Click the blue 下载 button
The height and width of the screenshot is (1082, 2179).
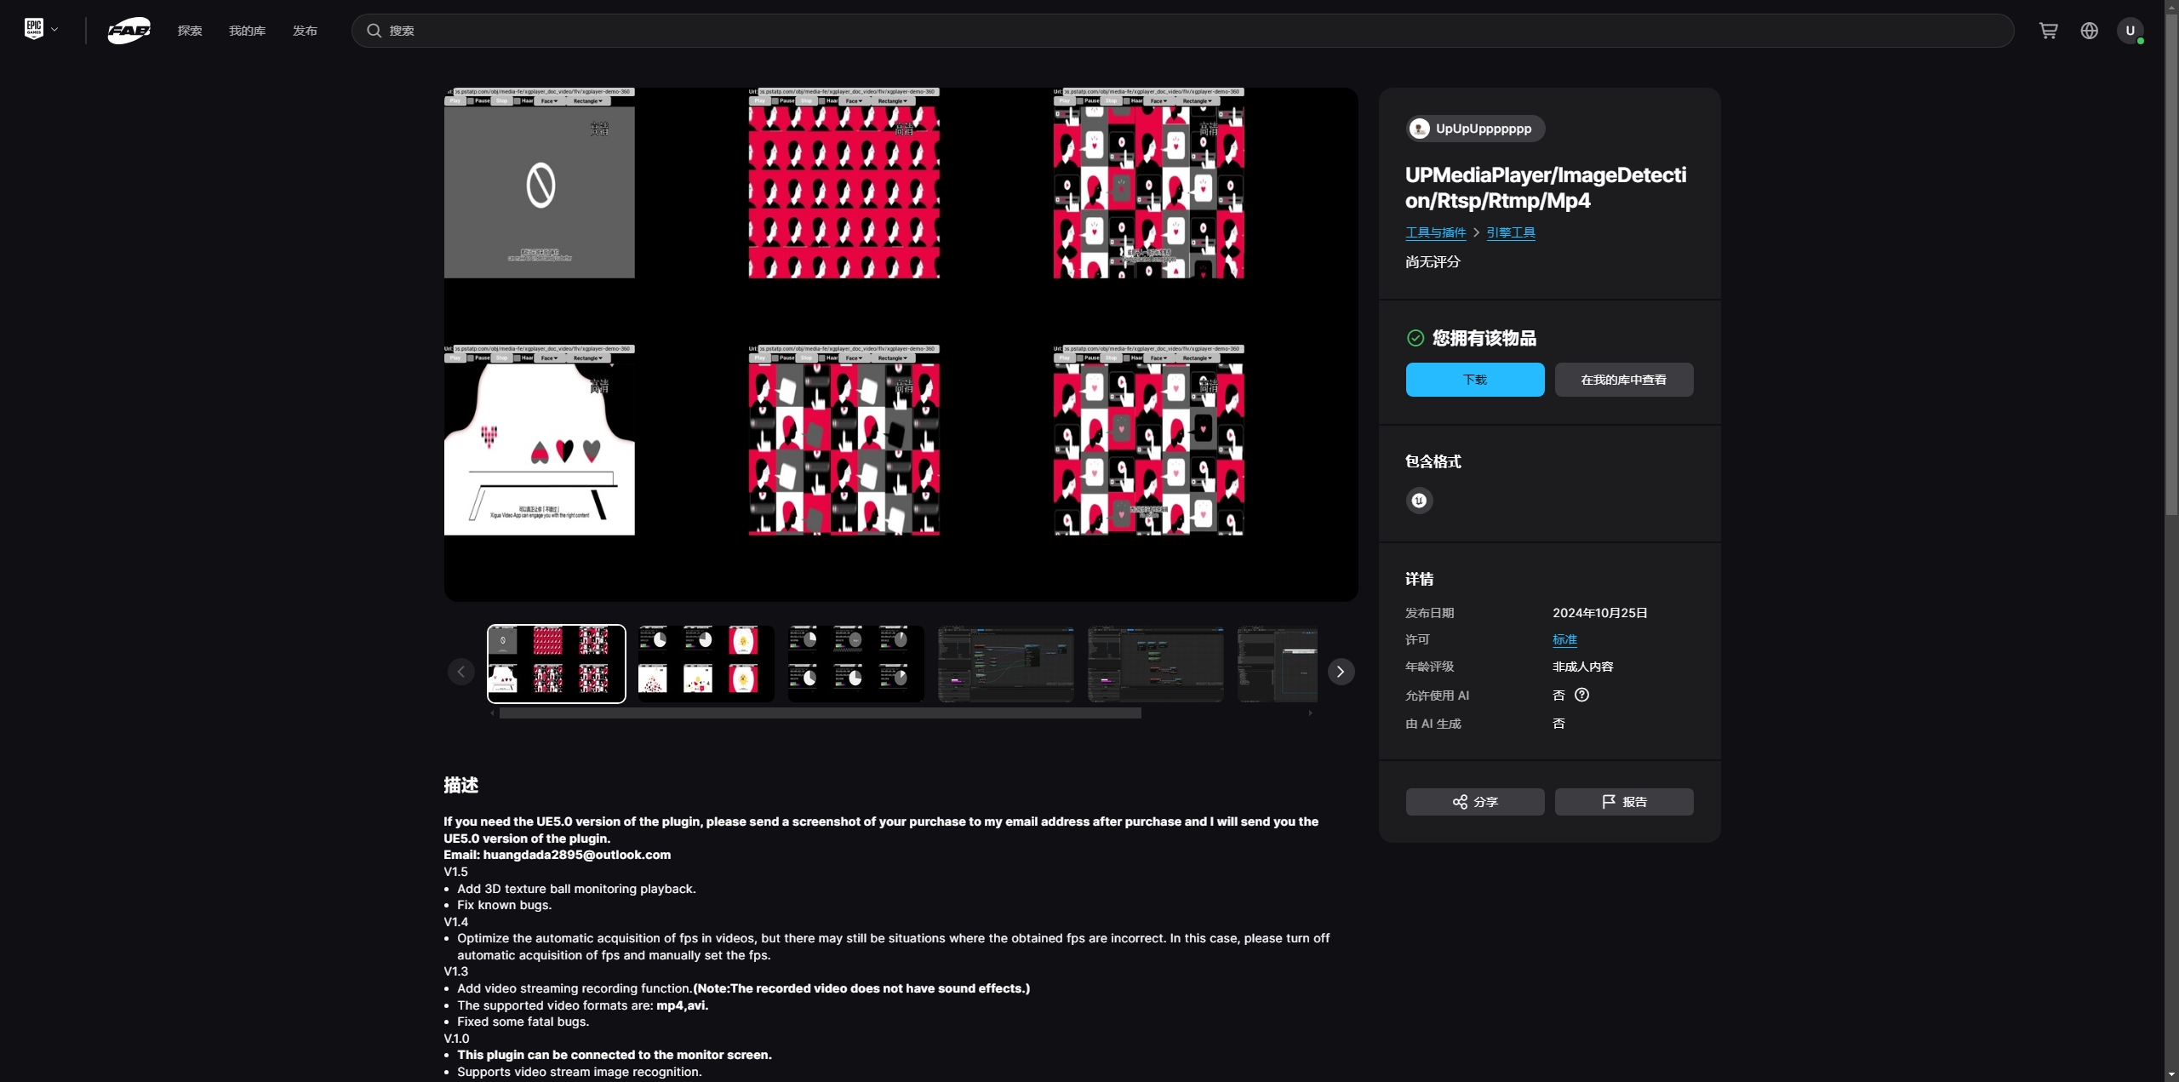[x=1474, y=380]
